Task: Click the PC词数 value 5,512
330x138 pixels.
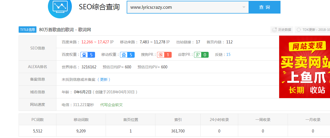Action: tap(38, 131)
